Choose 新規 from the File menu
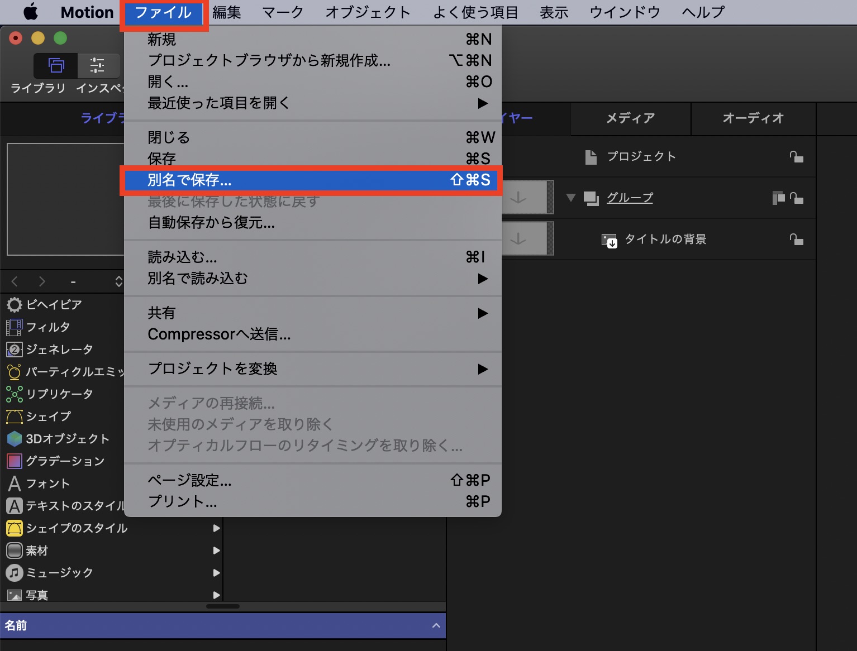The image size is (857, 651). pyautogui.click(x=313, y=40)
